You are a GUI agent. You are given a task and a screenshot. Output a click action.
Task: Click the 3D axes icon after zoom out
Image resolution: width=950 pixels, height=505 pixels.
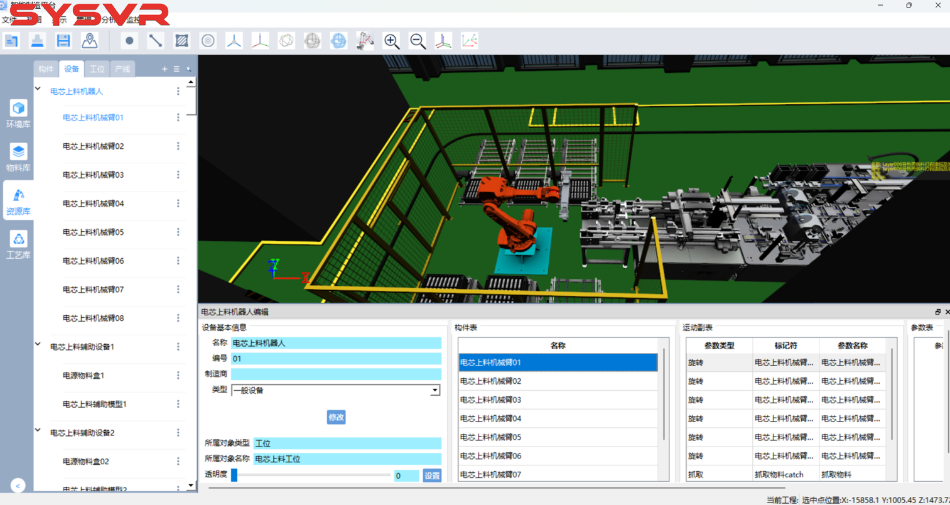point(443,41)
